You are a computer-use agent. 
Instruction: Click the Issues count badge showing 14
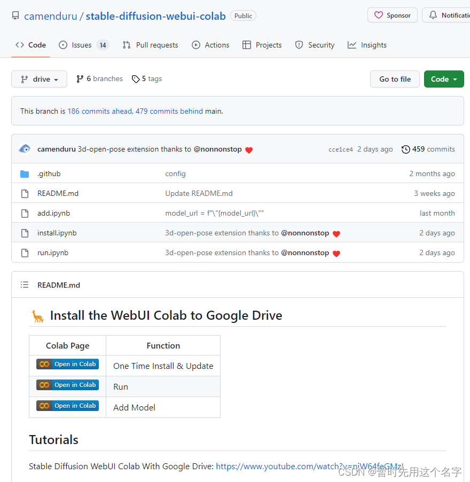click(x=103, y=45)
